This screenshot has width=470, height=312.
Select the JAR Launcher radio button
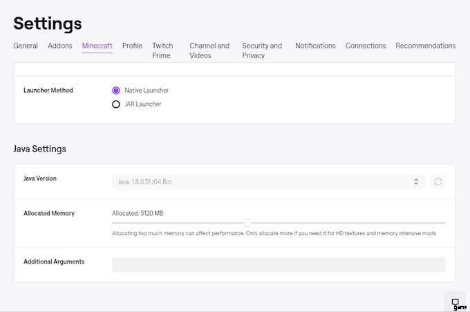(x=116, y=104)
